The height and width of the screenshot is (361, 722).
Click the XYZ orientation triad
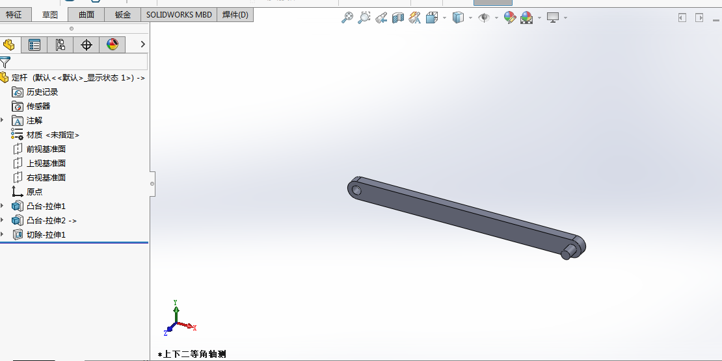pyautogui.click(x=180, y=318)
